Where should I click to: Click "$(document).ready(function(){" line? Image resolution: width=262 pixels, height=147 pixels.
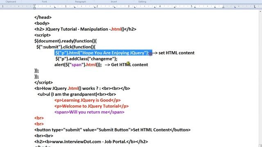point(65,41)
